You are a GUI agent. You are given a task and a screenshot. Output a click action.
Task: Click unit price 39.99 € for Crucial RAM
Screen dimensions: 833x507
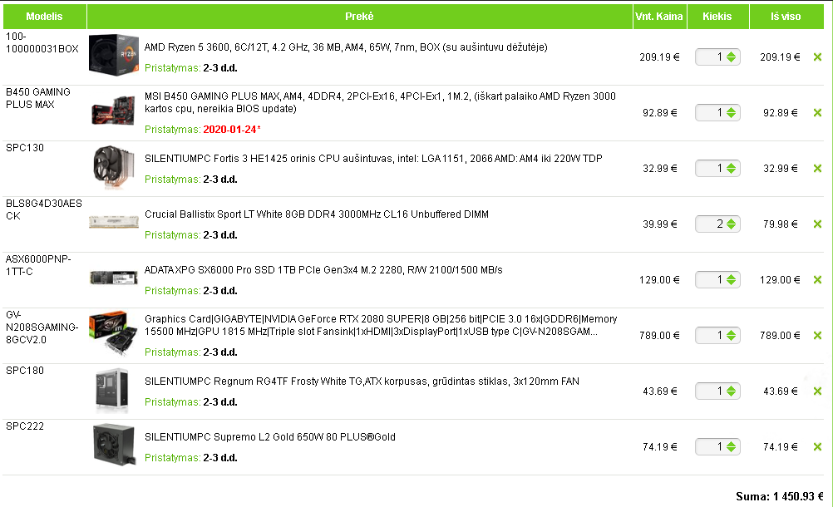click(660, 224)
